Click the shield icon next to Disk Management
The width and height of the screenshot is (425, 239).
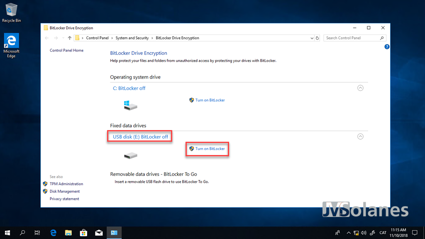coord(45,192)
